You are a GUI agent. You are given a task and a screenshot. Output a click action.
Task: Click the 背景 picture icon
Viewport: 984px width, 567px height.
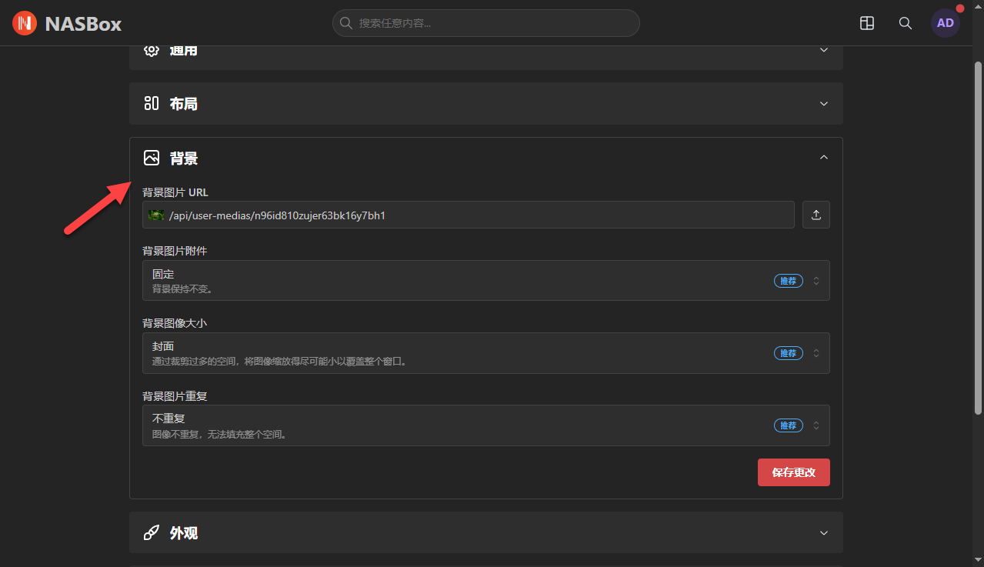click(x=152, y=158)
